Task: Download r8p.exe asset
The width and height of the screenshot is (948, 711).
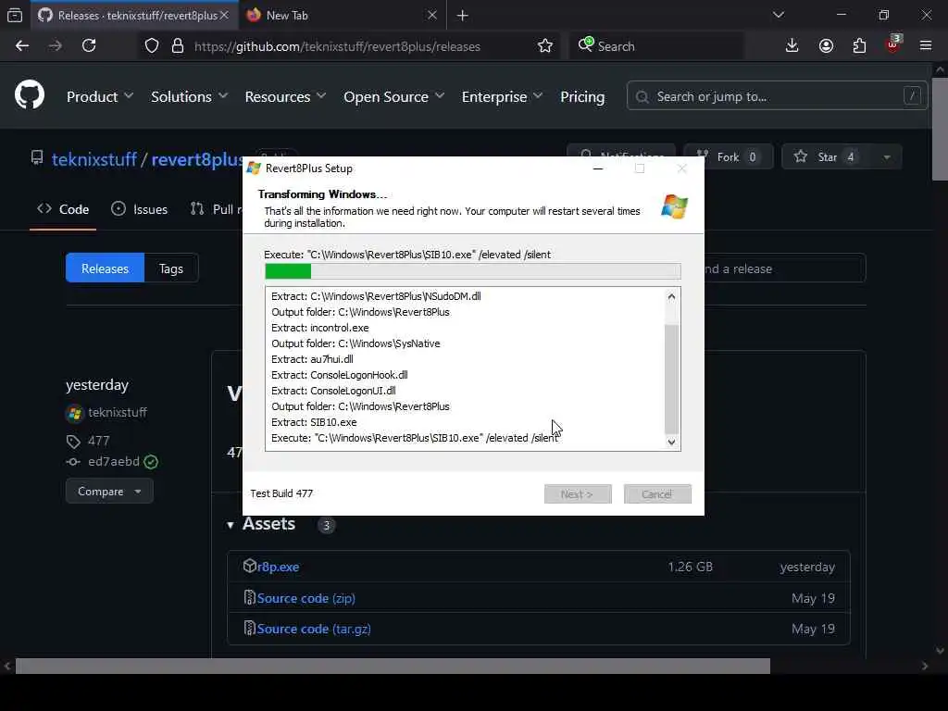Action: click(x=278, y=567)
